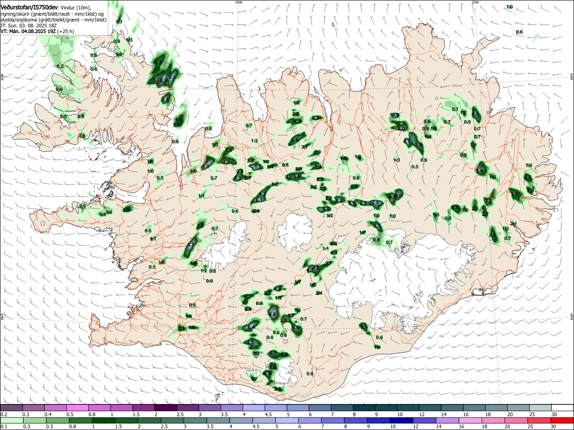The image size is (574, 430).
Task: Click the 3.9 precipitation value in the east
Action: point(479,172)
